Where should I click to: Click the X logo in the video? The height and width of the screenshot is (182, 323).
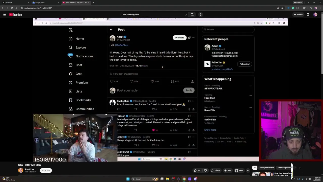[71, 30]
